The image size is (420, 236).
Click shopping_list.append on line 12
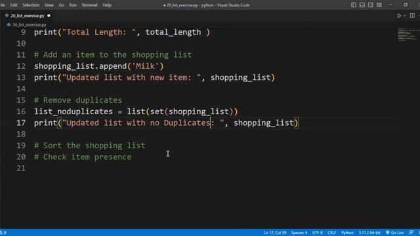click(x=80, y=66)
